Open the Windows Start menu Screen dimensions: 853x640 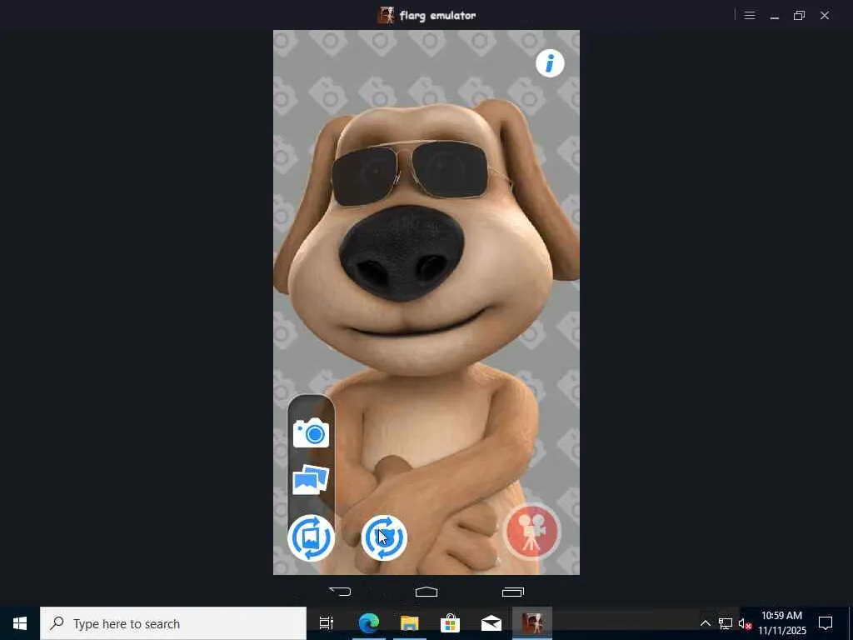(20, 623)
